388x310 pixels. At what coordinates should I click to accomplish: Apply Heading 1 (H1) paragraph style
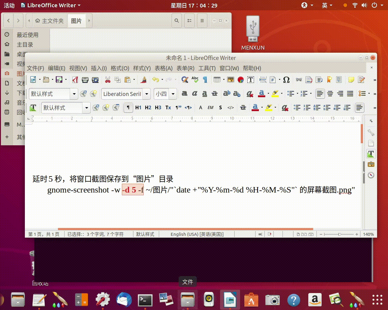pyautogui.click(x=138, y=107)
